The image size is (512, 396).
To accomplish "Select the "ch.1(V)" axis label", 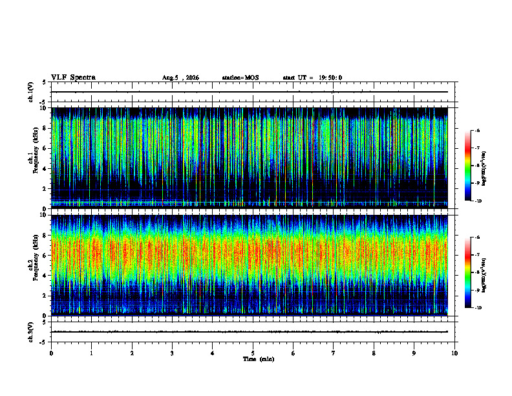I will coord(30,92).
